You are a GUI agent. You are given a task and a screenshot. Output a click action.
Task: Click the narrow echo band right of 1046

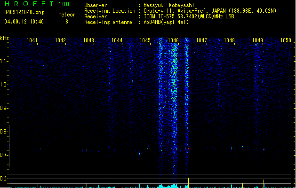(x=186, y=107)
